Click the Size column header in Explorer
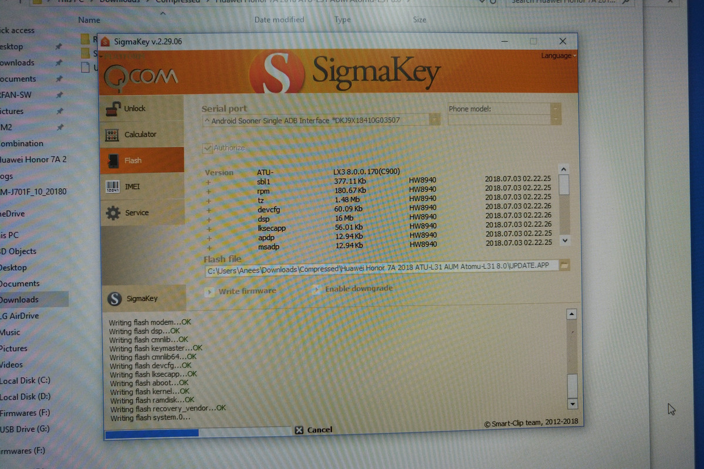Screen dimensions: 704x469 [419, 20]
